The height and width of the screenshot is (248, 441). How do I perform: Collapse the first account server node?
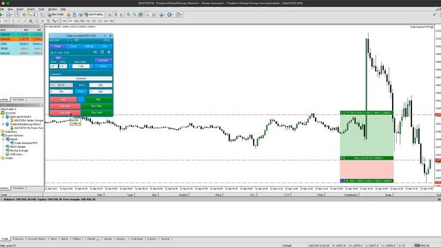3,116
